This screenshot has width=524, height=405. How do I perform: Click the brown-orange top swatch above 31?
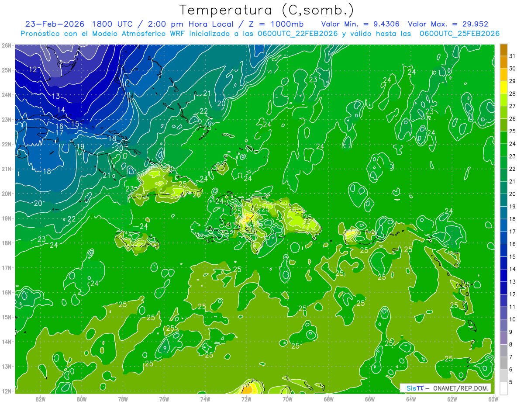503,50
